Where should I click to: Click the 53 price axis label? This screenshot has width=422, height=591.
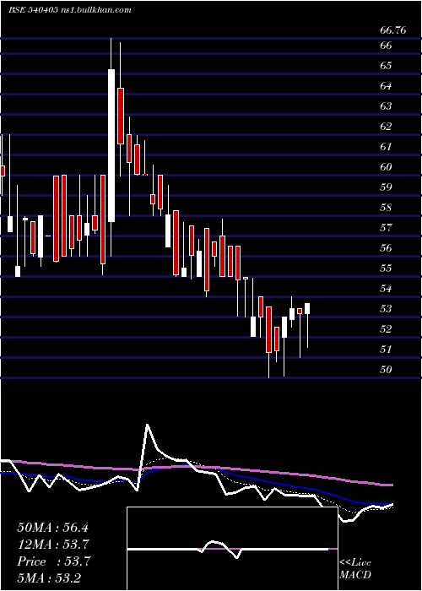click(x=387, y=309)
